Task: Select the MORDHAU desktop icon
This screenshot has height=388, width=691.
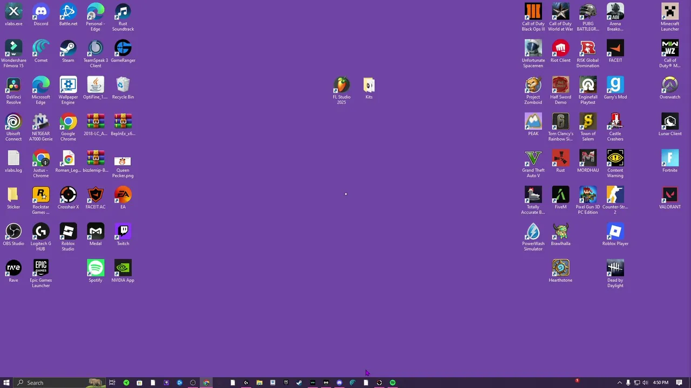Action: pos(588,161)
